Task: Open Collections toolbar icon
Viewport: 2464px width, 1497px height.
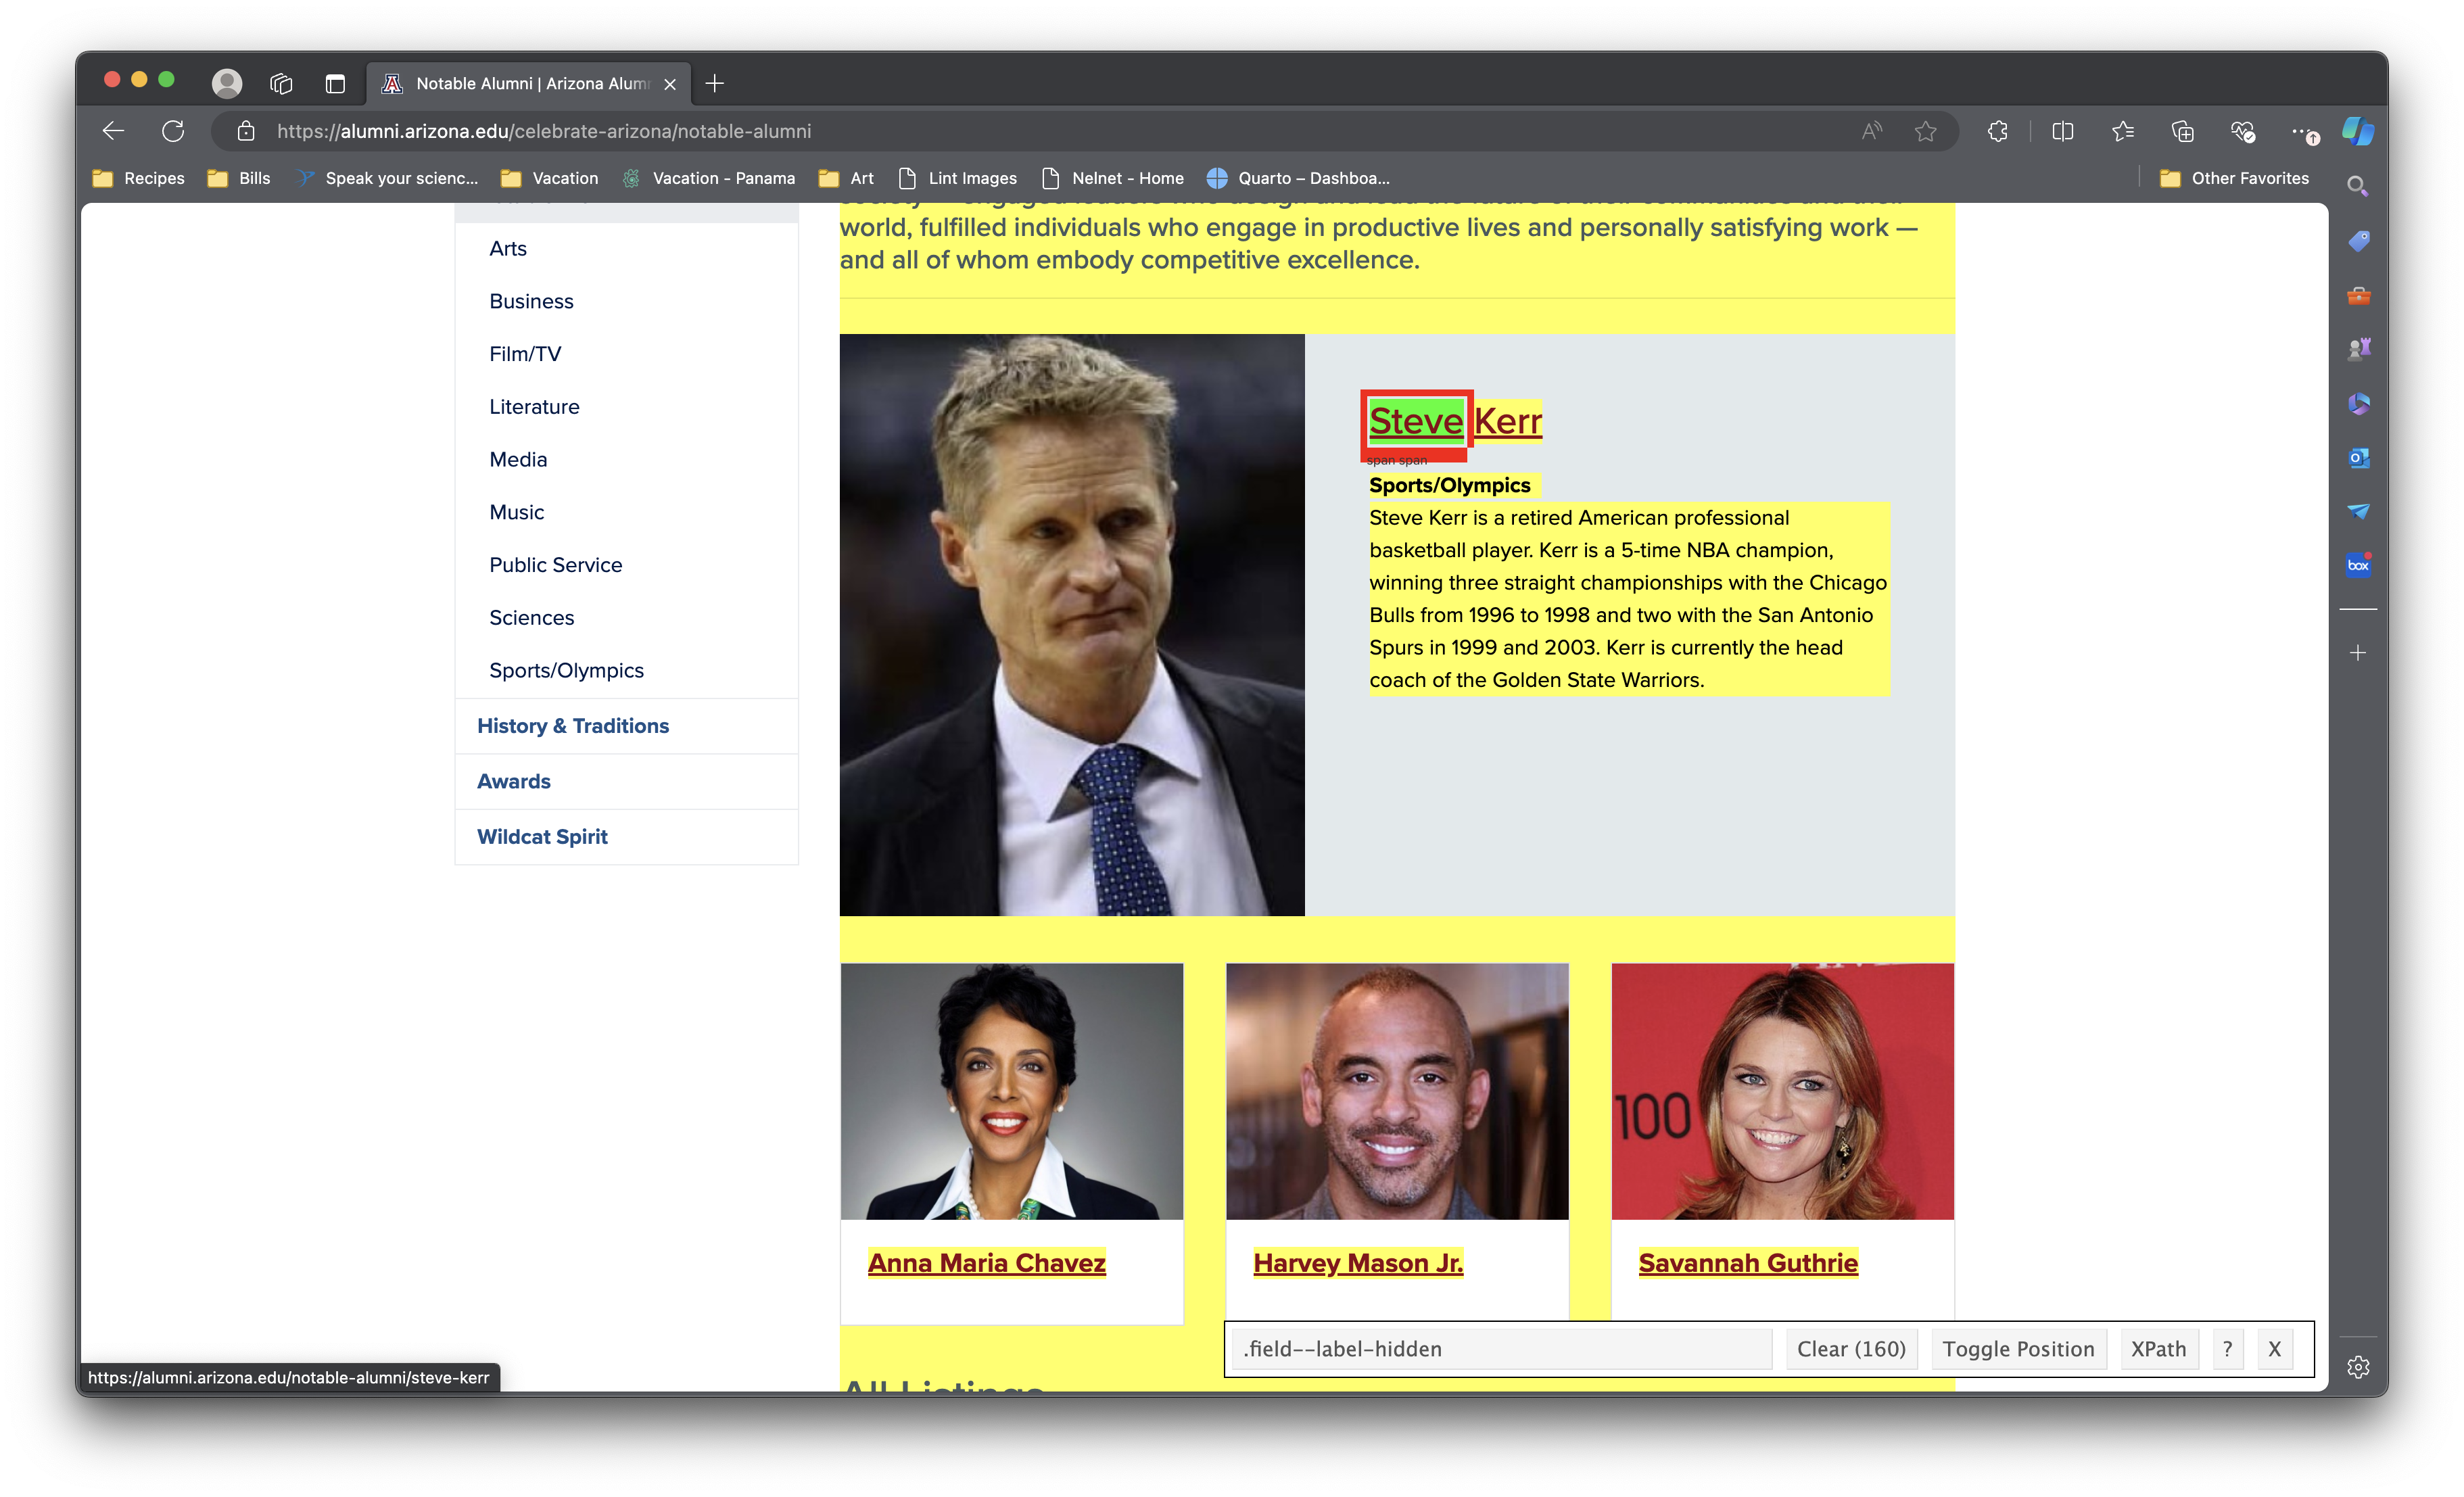Action: (2182, 131)
